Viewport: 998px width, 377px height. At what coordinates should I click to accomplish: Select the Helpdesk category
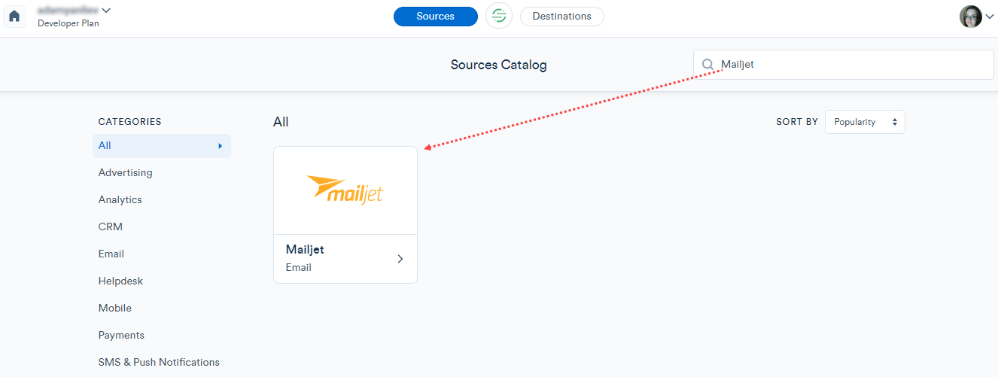tap(121, 281)
